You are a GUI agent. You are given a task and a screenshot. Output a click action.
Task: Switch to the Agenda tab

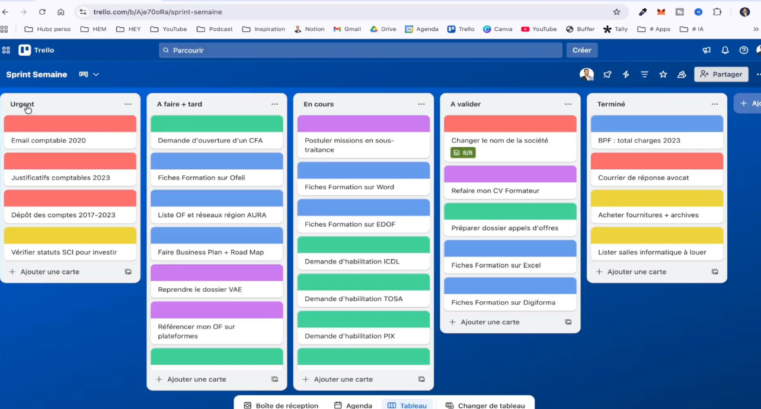353,405
